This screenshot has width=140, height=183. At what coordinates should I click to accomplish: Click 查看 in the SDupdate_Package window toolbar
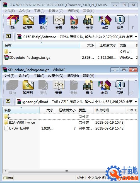pyautogui.click(x=59, y=87)
